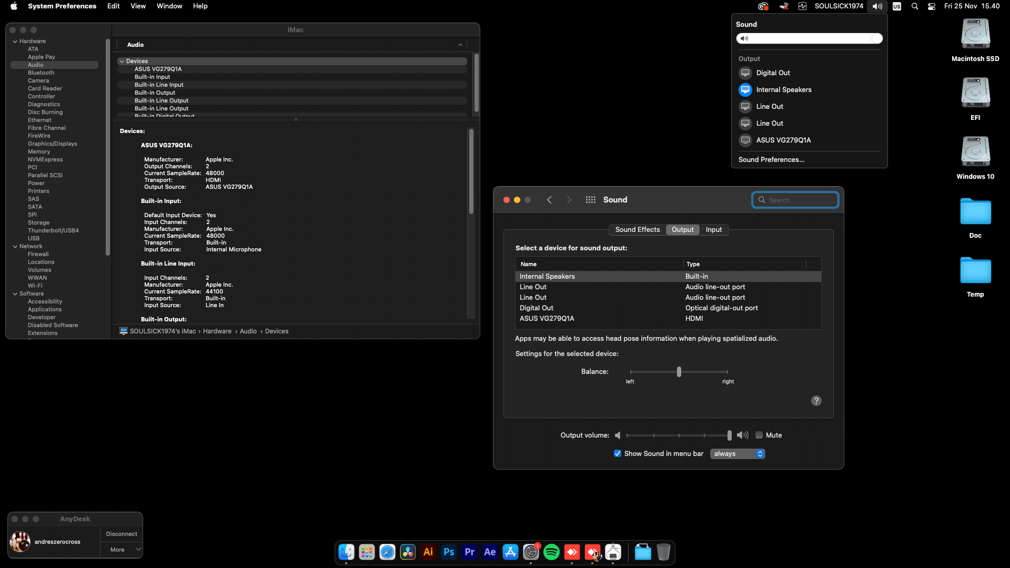Select the Output tab
The width and height of the screenshot is (1010, 568).
point(683,229)
